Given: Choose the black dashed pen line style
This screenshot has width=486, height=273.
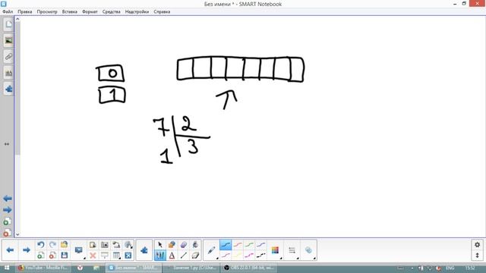Looking at the screenshot, I should coord(261,256).
